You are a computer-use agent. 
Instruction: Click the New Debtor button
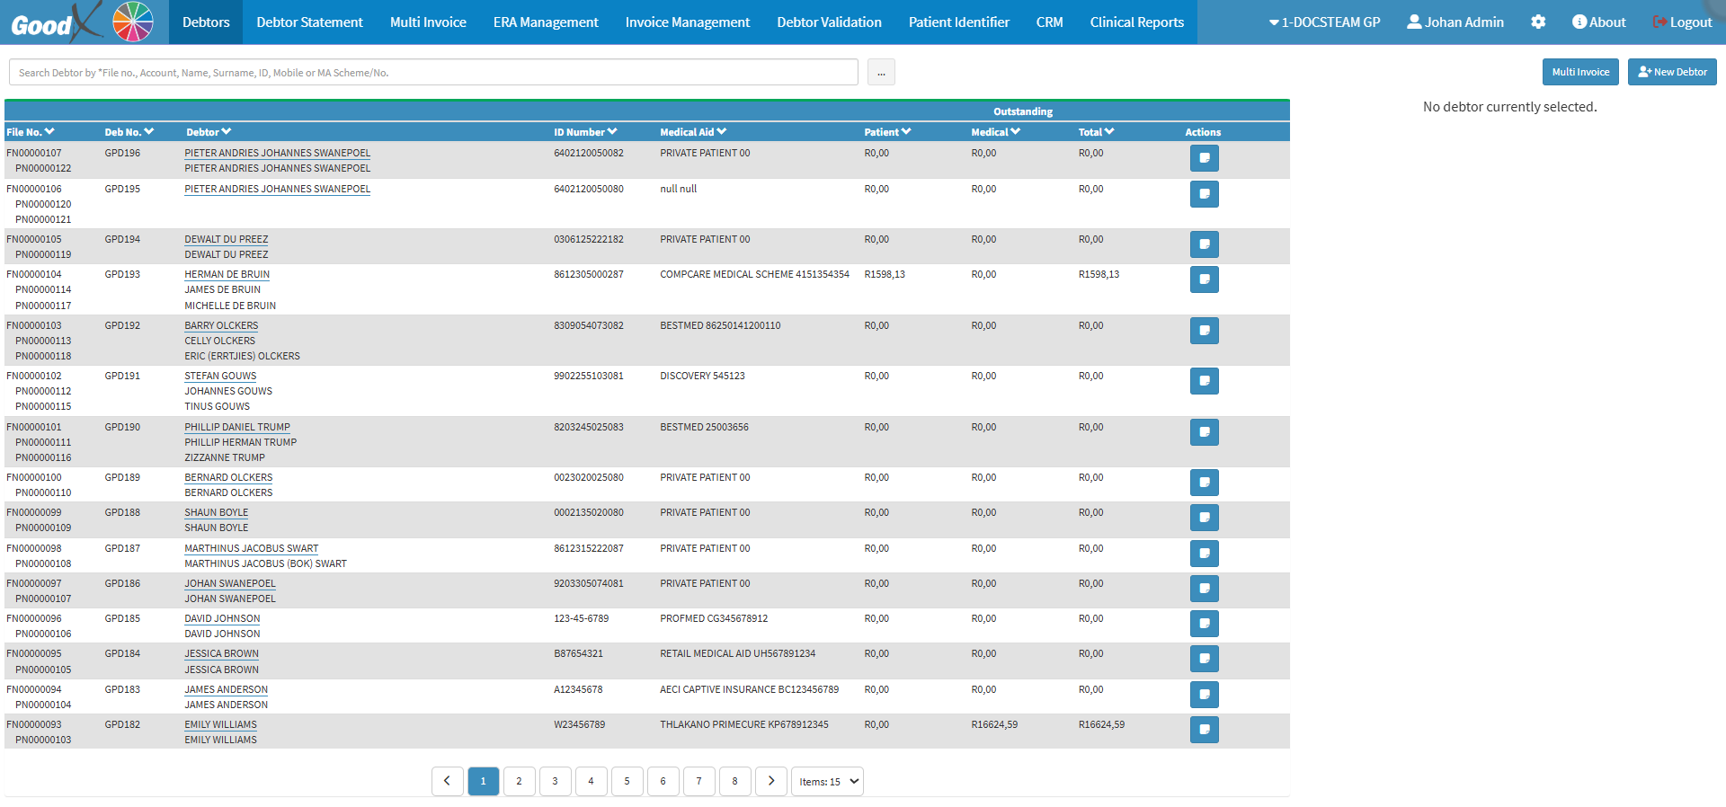click(1671, 72)
